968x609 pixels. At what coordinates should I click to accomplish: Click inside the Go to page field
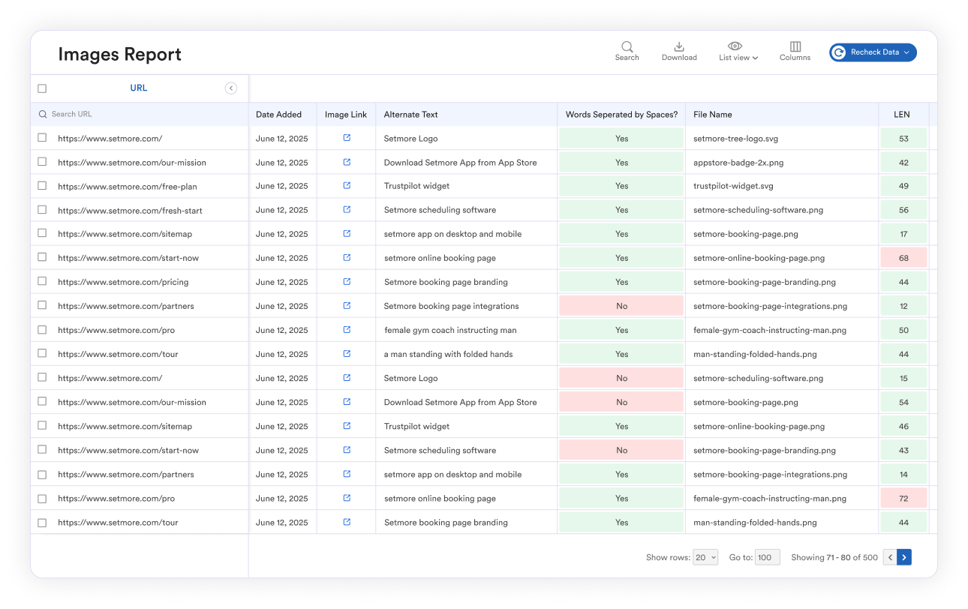[x=767, y=557]
